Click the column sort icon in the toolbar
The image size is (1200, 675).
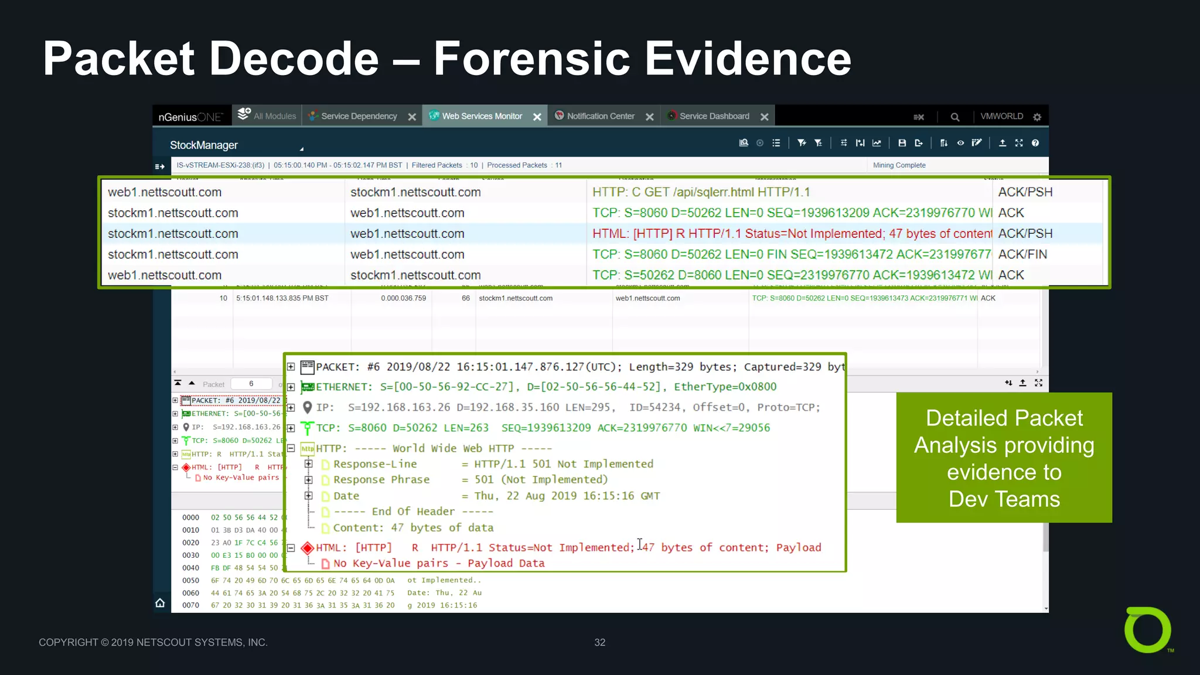pos(943,143)
